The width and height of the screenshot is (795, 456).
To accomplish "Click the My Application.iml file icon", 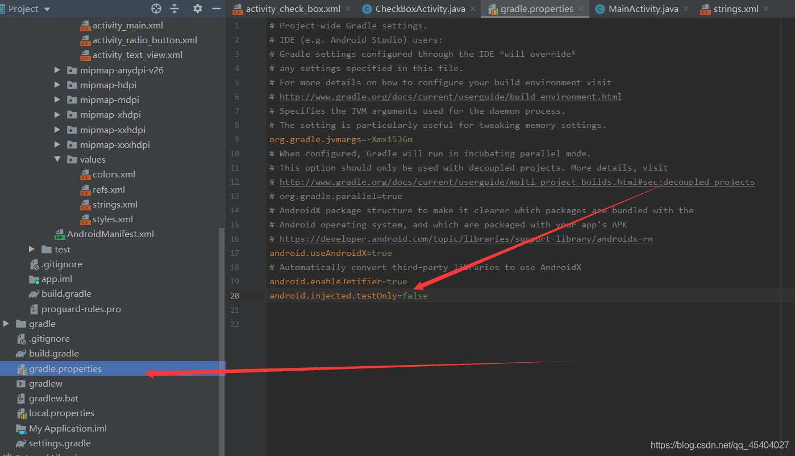I will pos(22,428).
